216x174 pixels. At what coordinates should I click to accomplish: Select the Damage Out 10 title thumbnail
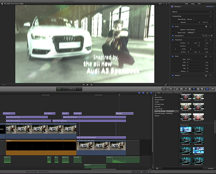pyautogui.click(x=198, y=117)
